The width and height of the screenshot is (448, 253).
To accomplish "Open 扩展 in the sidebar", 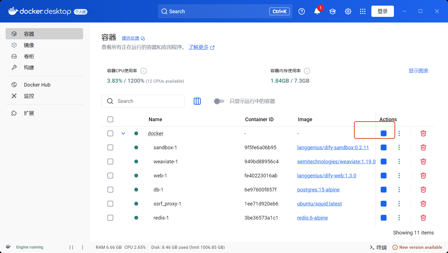I will [x=44, y=113].
